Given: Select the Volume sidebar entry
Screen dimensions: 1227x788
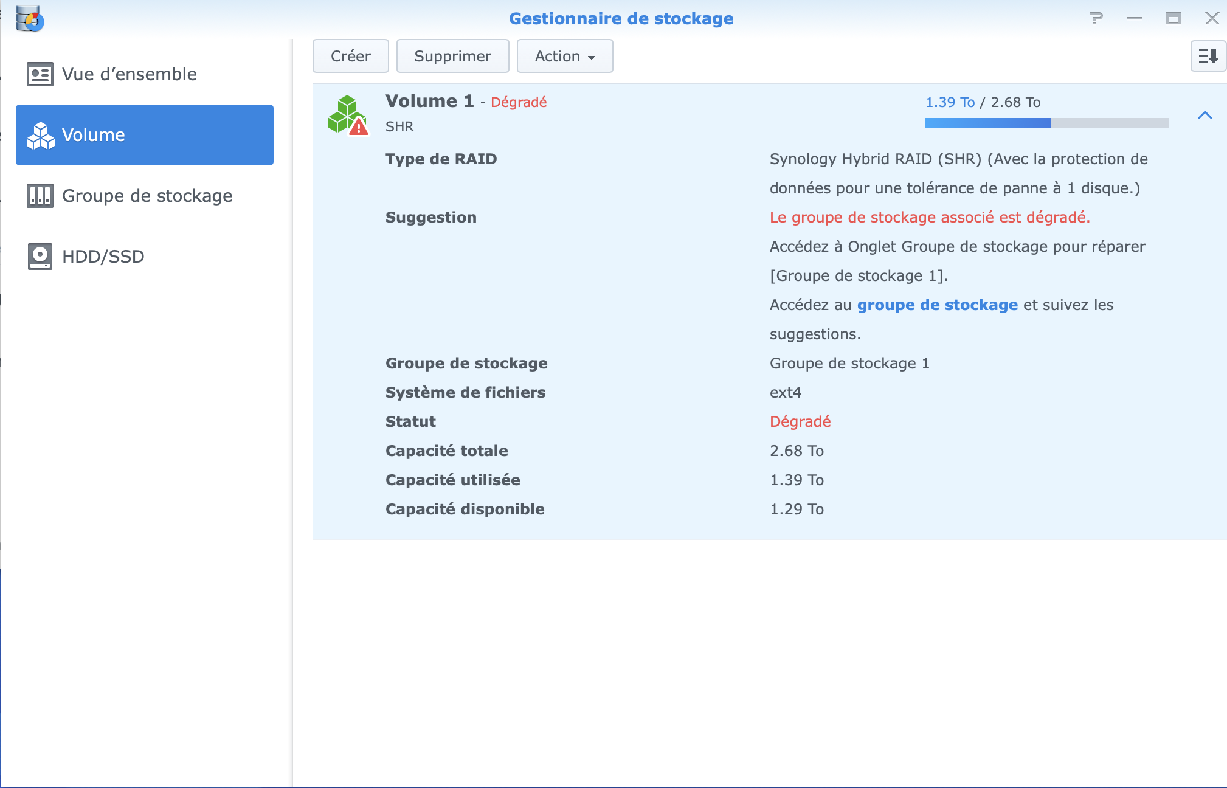Looking at the screenshot, I should coord(145,135).
